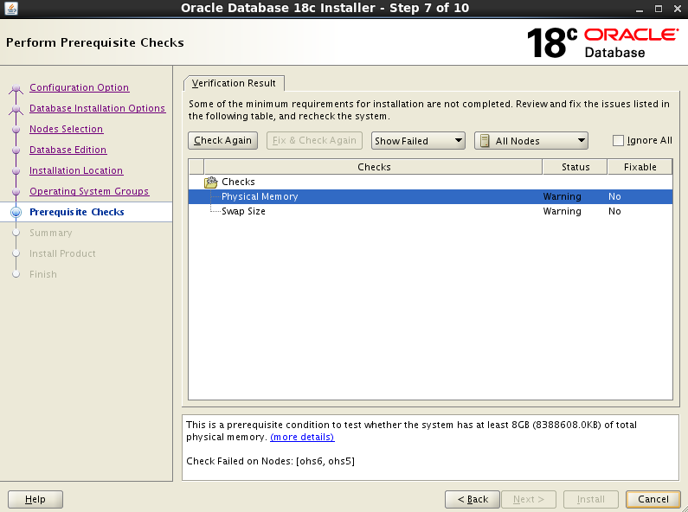Maximize the installer window
Viewport: 688px width, 512px height.
click(659, 9)
